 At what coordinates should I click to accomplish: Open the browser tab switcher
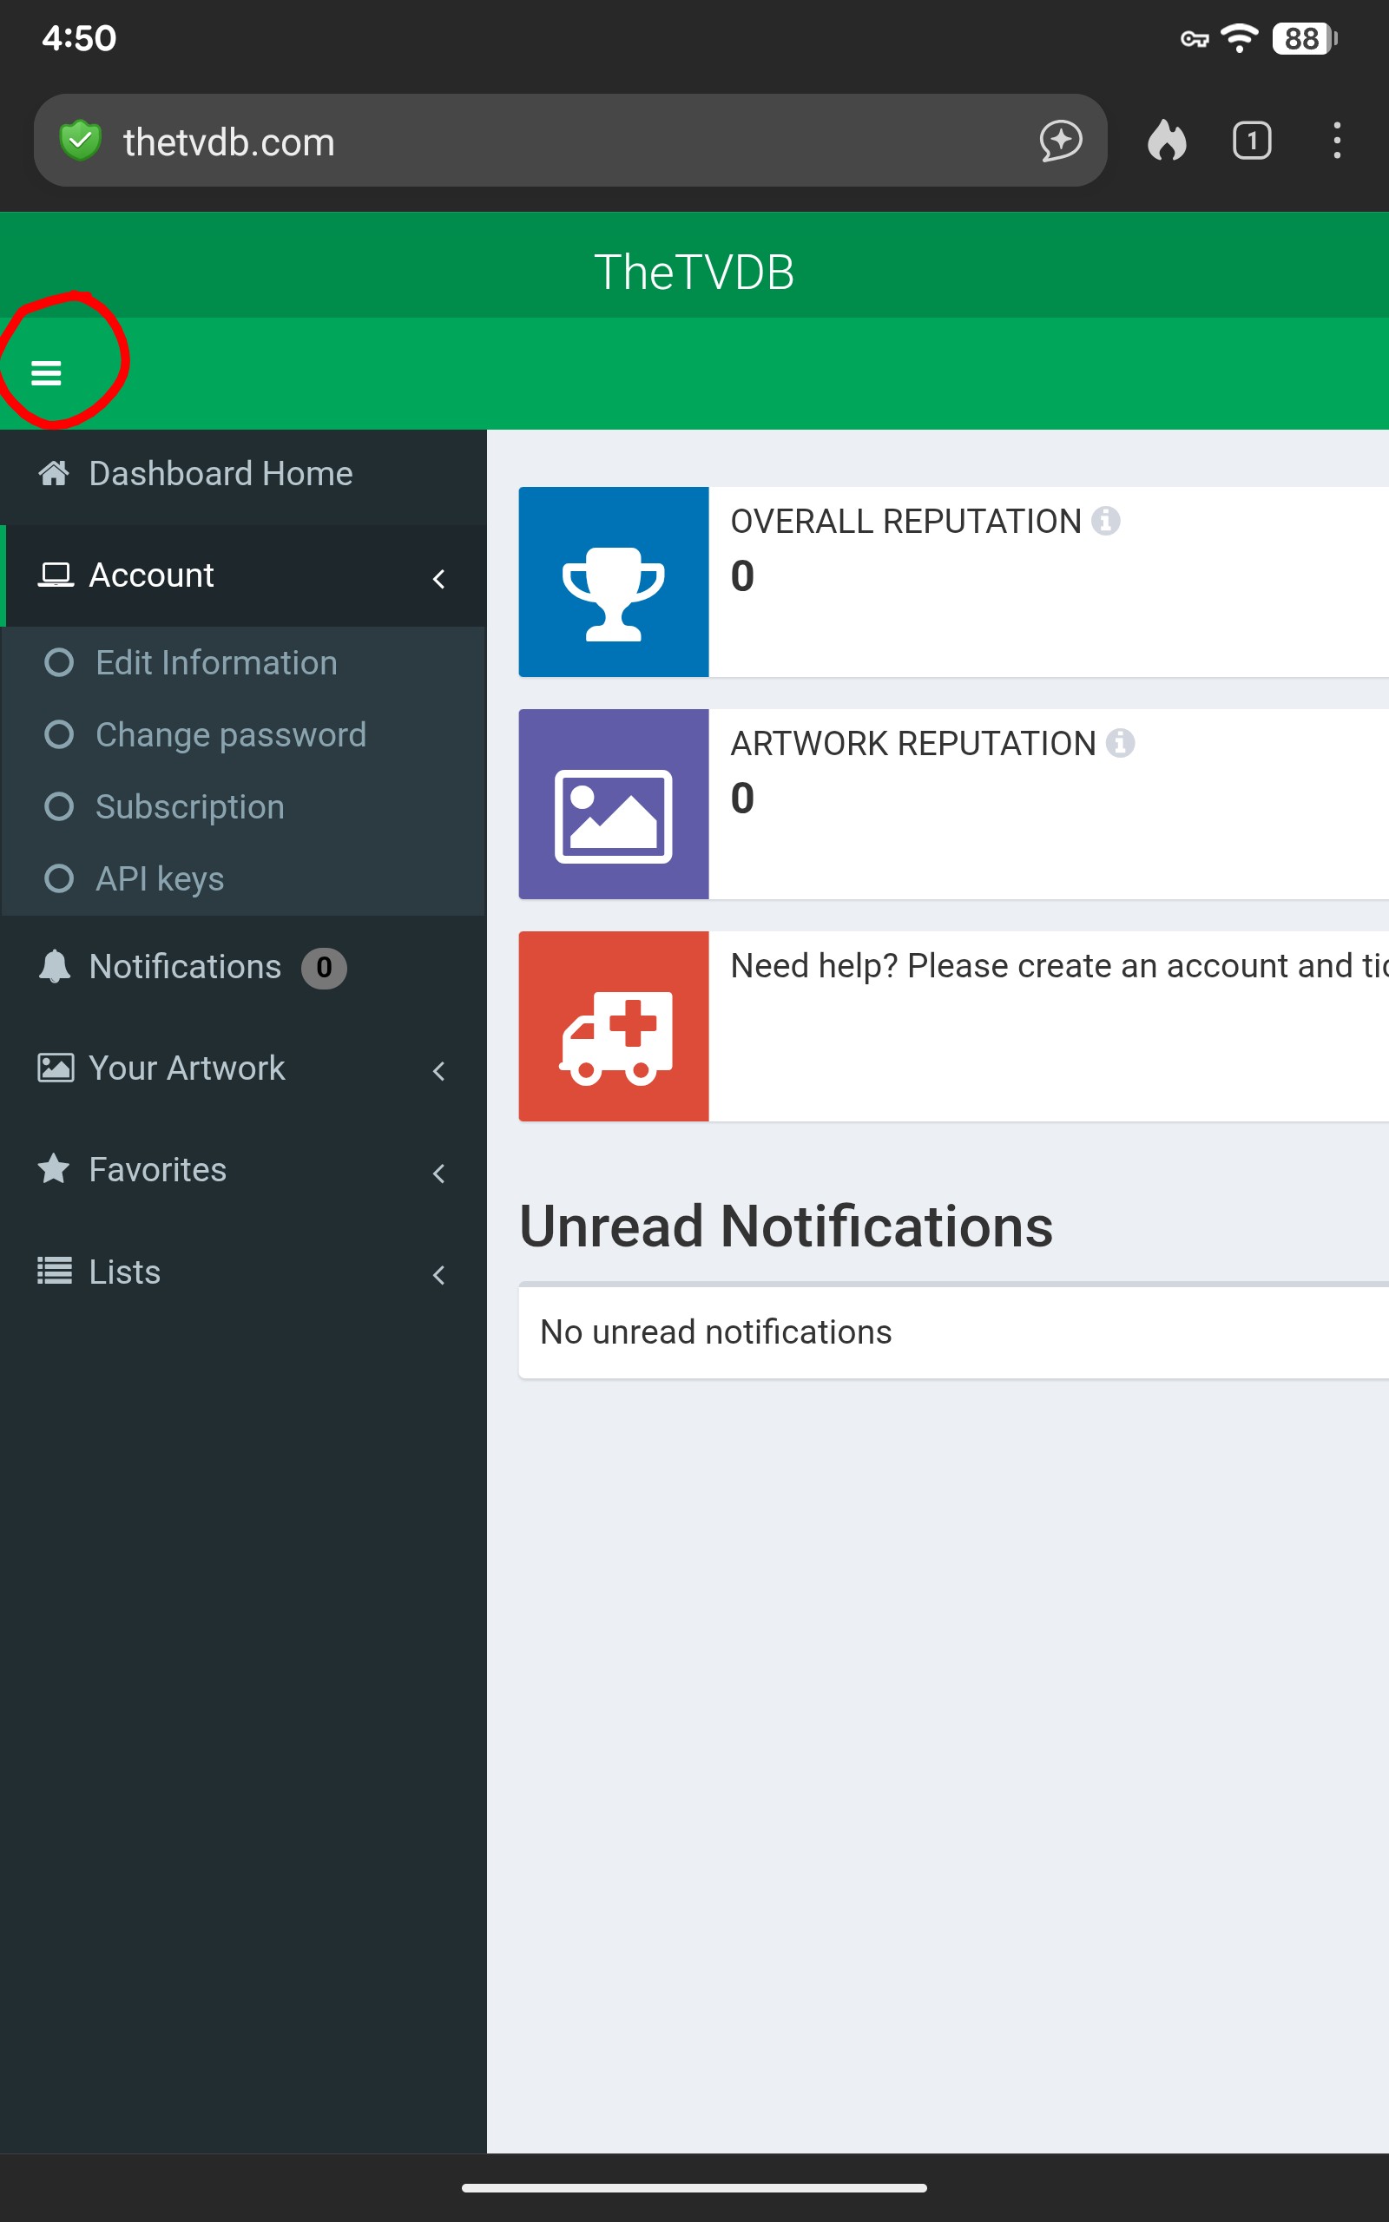click(1251, 141)
